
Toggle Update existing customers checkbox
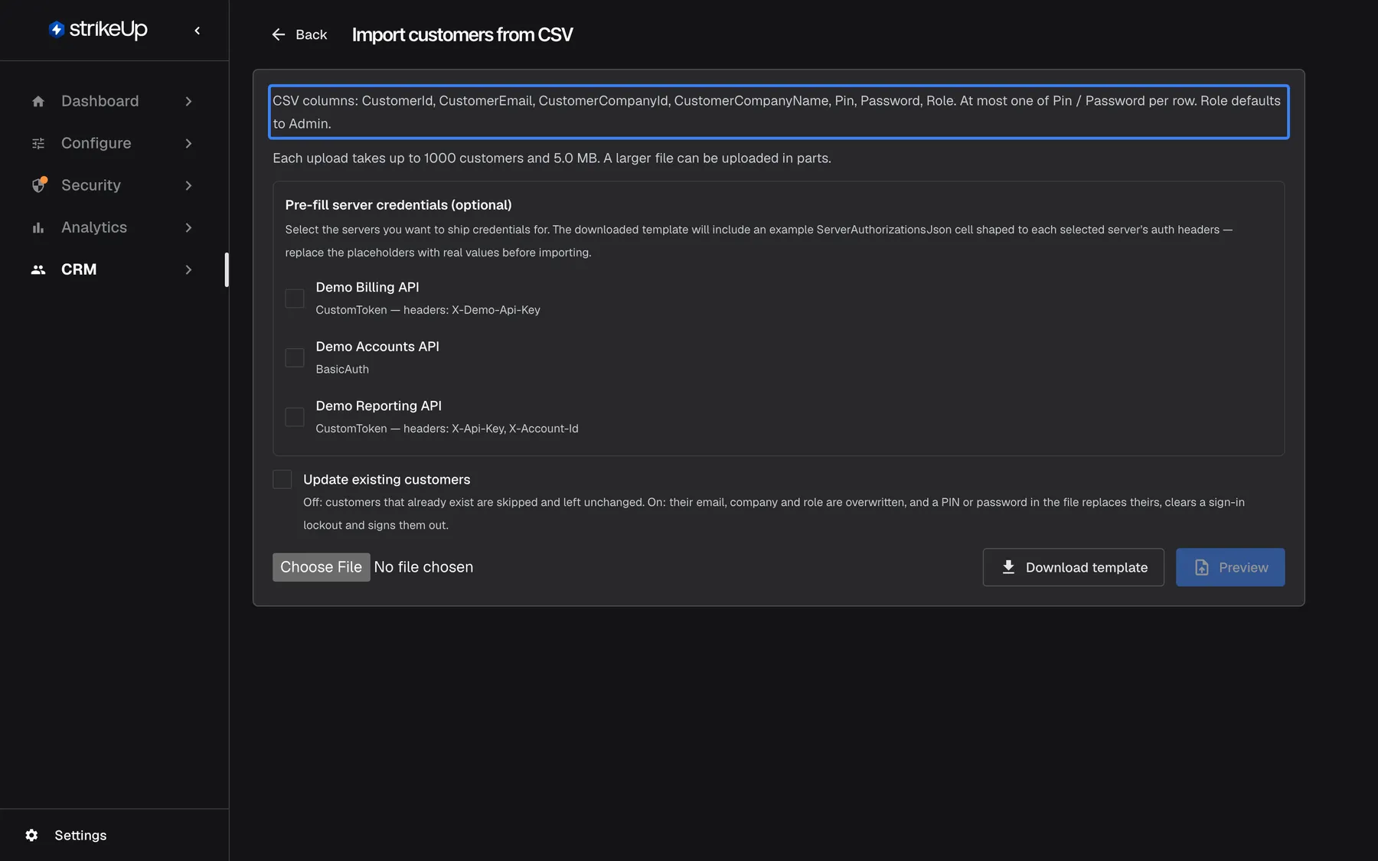[282, 479]
